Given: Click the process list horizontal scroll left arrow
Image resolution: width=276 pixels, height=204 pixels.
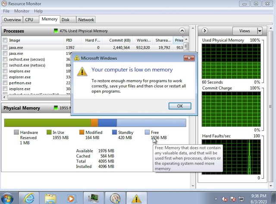Looking at the screenshot, I should (4, 97).
